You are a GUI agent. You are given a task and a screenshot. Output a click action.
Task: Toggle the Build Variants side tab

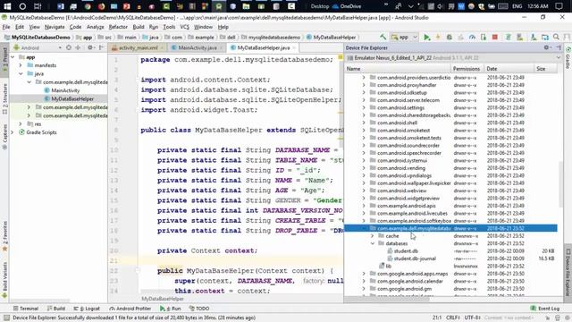[4, 281]
